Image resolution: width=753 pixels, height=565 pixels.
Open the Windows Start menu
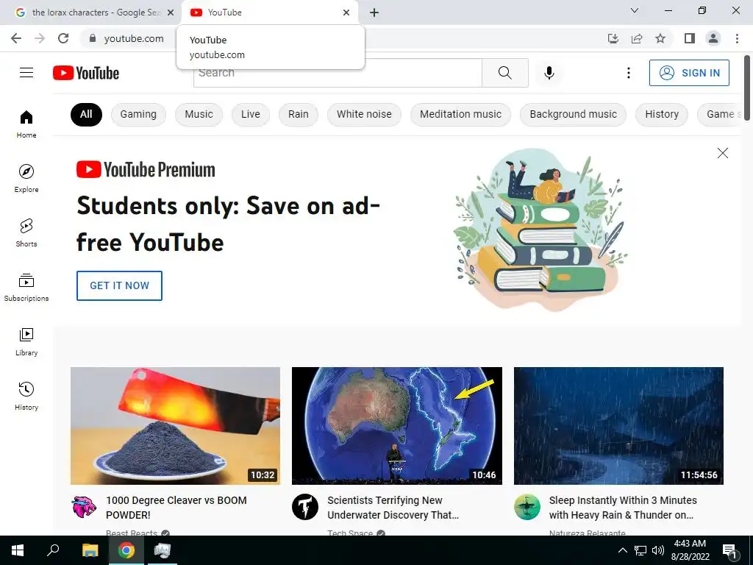coord(18,550)
